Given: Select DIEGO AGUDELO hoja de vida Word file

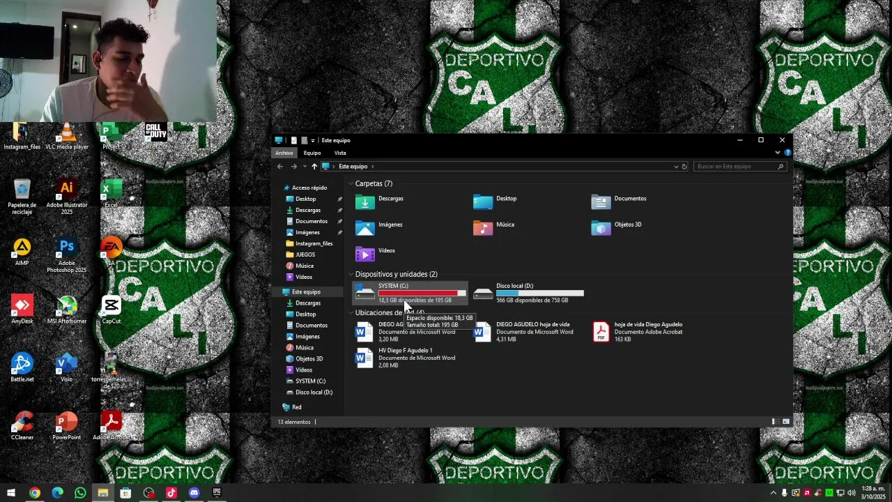Looking at the screenshot, I should click(x=523, y=332).
